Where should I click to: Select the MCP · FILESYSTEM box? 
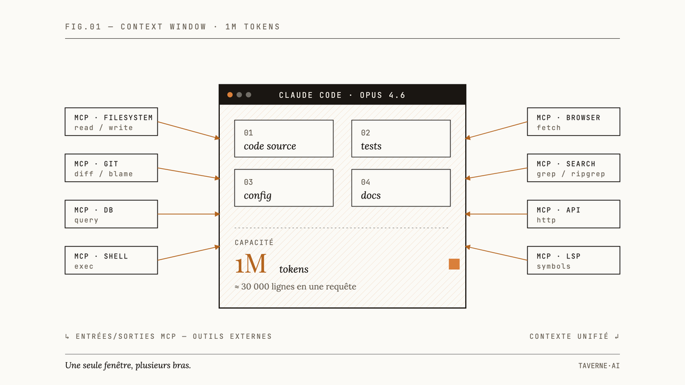pos(111,122)
